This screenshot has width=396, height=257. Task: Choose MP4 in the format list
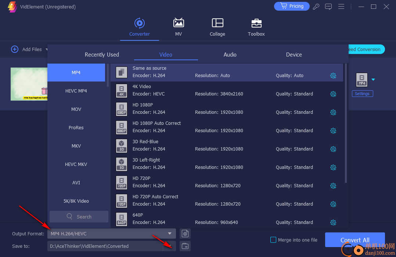76,72
